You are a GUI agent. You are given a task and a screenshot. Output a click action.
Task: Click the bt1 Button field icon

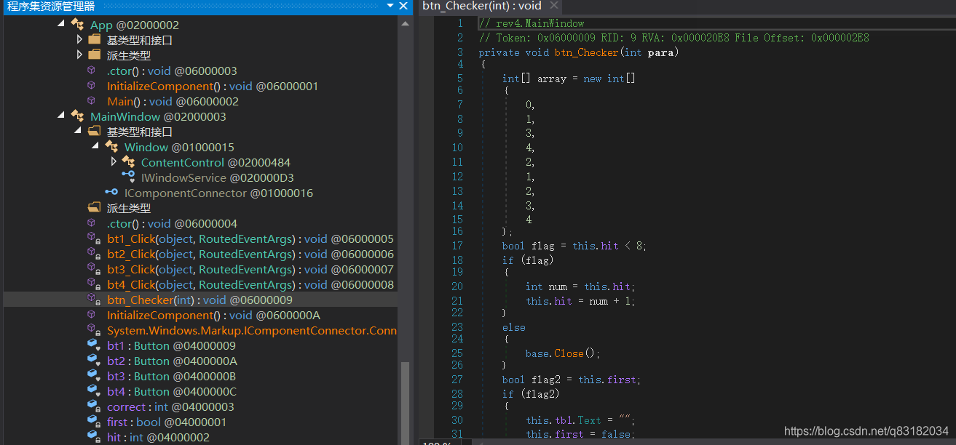pyautogui.click(x=93, y=345)
